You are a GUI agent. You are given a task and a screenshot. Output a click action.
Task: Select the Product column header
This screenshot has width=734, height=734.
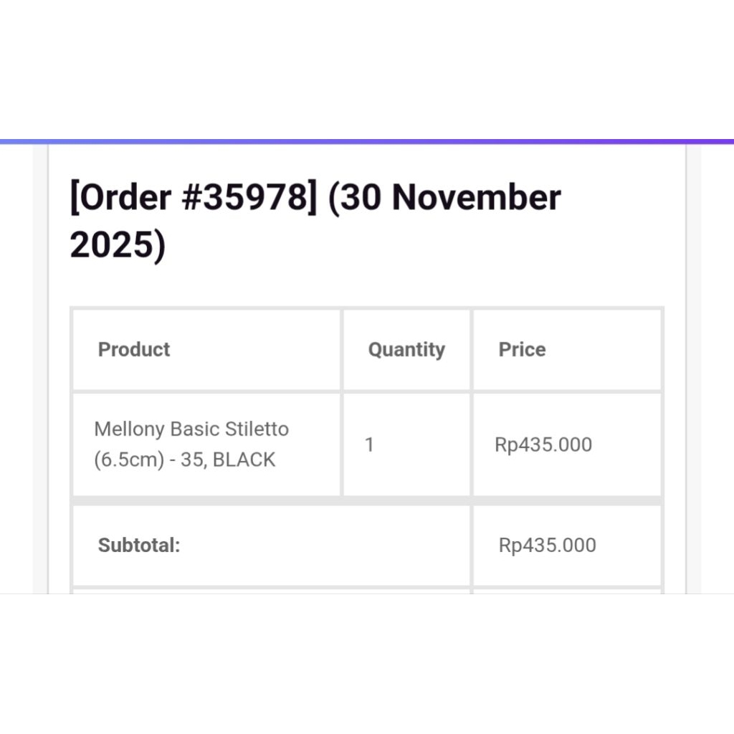point(134,350)
